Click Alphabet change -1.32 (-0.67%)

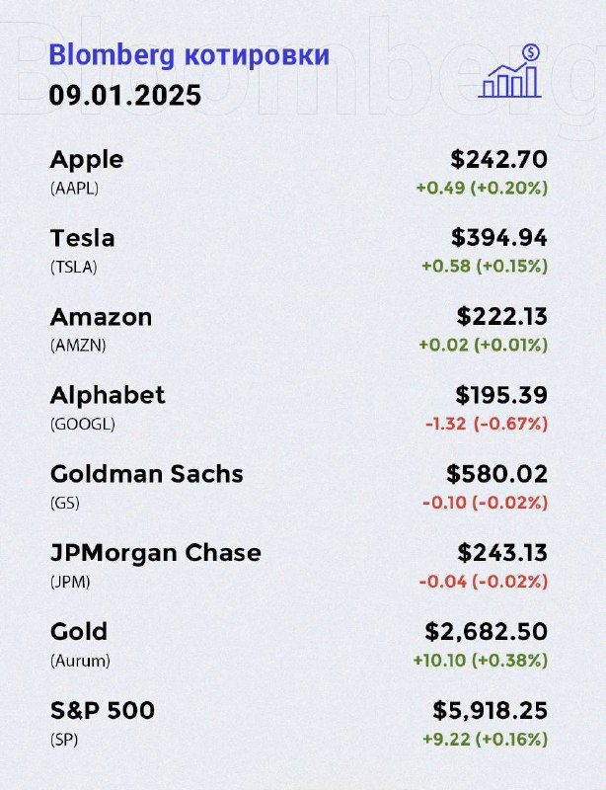click(487, 424)
